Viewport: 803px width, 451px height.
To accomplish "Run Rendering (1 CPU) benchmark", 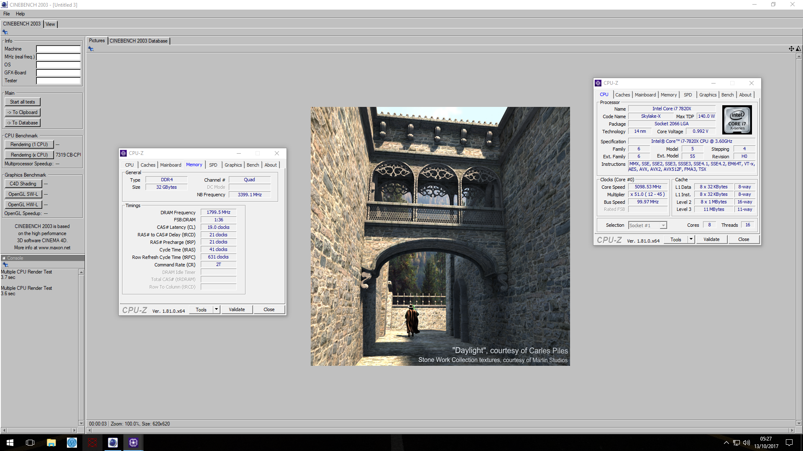I will tap(29, 144).
